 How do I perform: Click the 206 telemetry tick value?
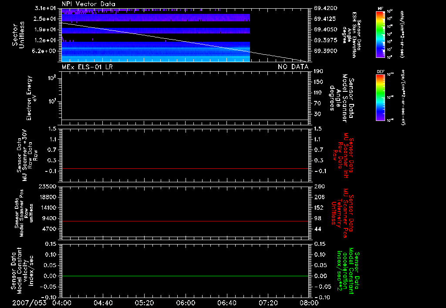point(319,197)
